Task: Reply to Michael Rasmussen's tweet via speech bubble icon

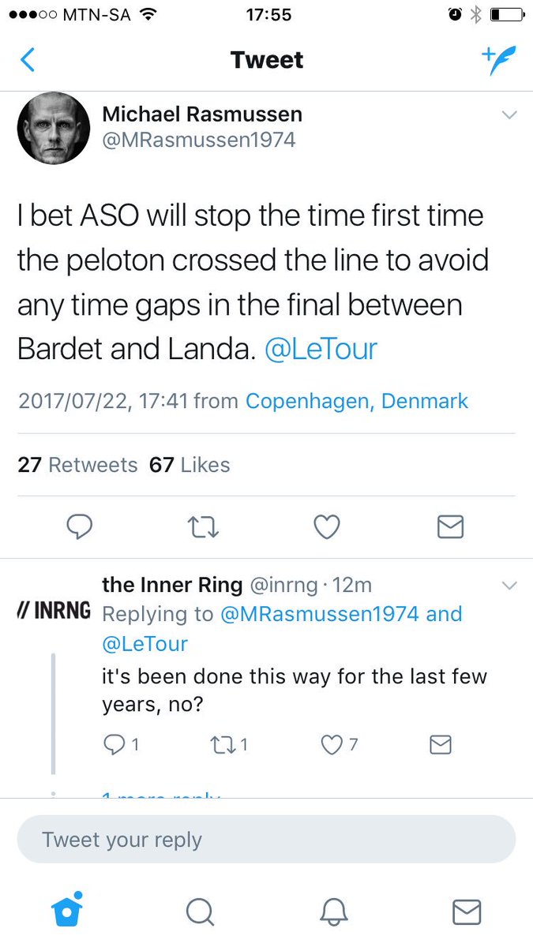Action: click(80, 526)
